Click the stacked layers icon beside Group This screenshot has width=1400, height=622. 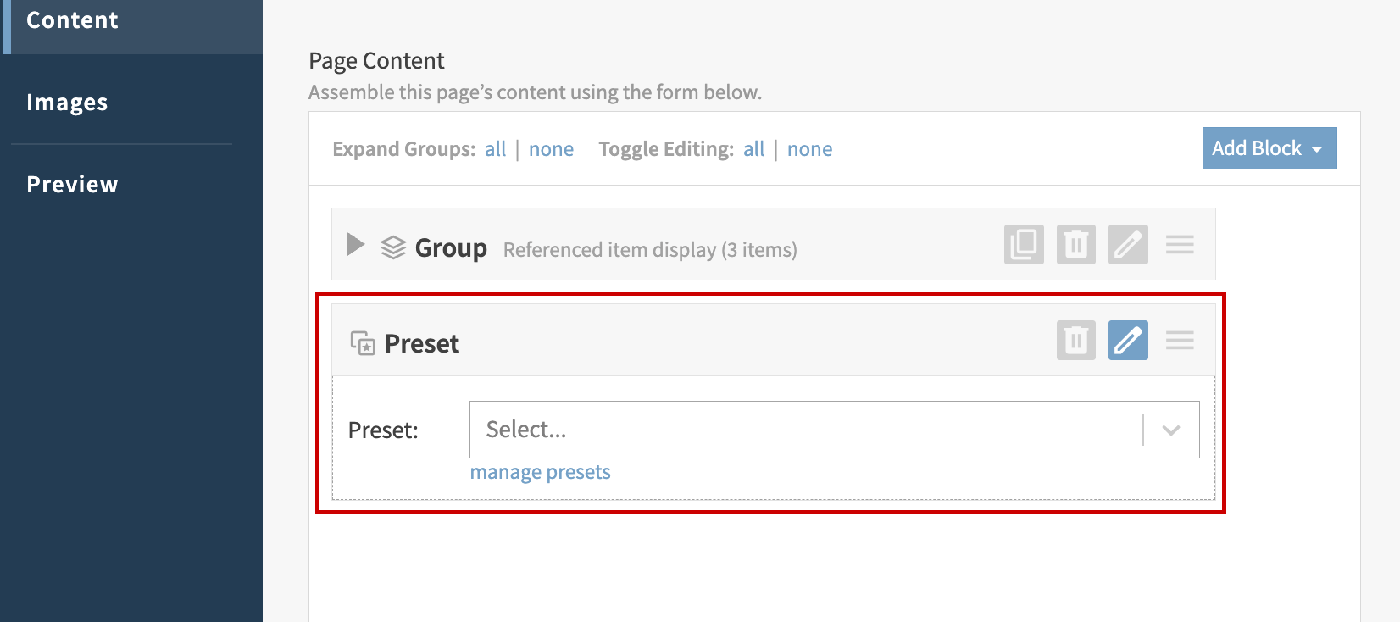(x=393, y=247)
